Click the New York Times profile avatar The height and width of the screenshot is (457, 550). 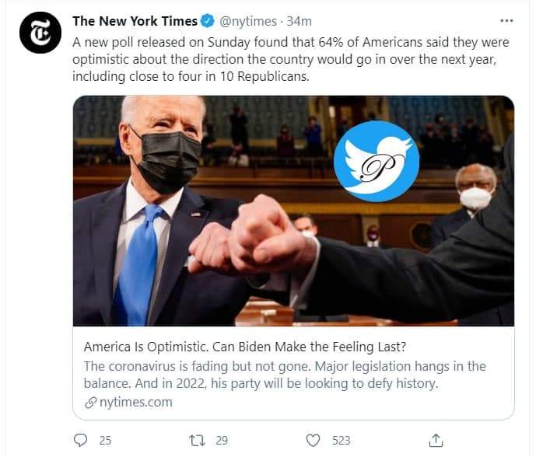click(x=40, y=33)
